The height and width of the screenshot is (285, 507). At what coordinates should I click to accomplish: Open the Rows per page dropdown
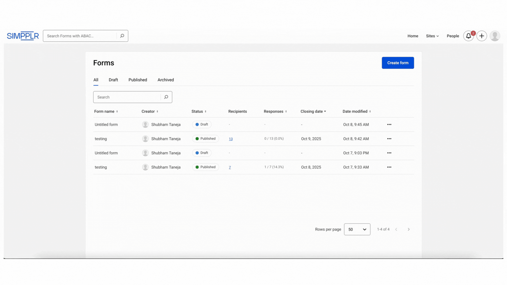pos(357,229)
